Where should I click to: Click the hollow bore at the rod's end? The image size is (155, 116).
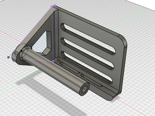[x=85, y=89]
